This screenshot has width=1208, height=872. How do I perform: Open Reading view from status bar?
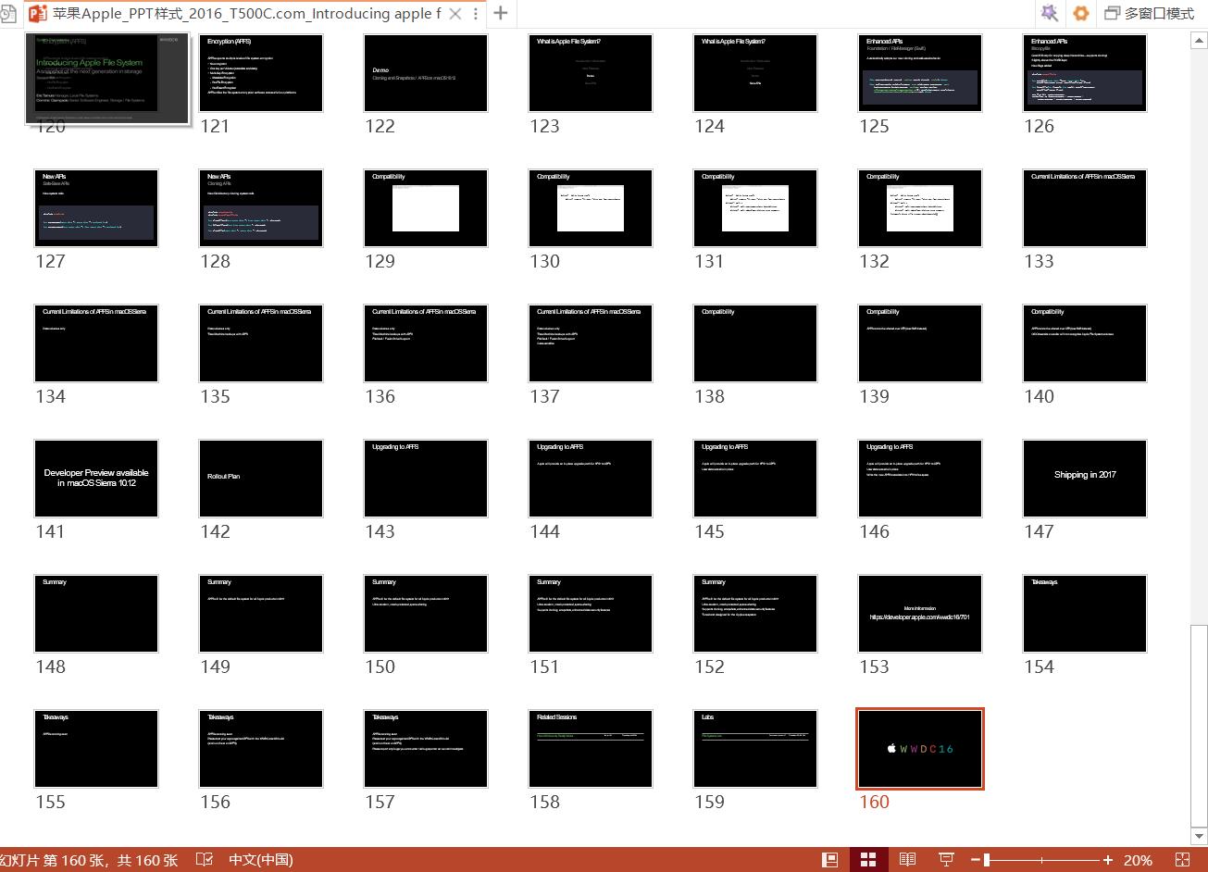tap(908, 860)
